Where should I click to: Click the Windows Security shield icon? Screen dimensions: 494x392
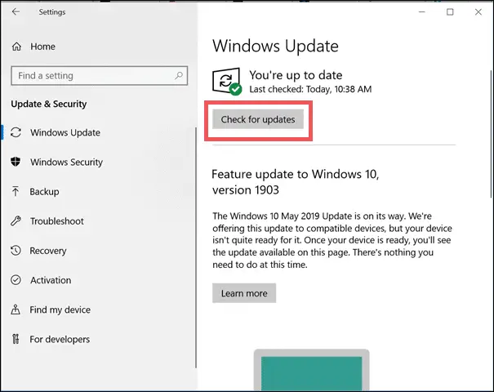tap(16, 162)
